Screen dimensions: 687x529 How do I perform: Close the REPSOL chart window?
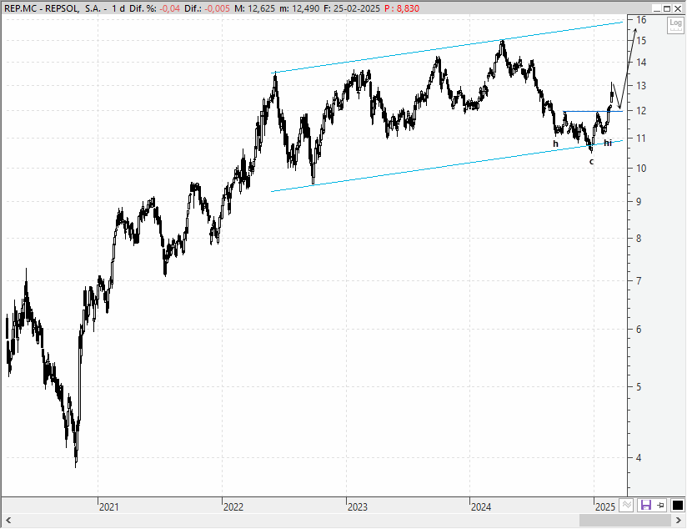point(677,9)
